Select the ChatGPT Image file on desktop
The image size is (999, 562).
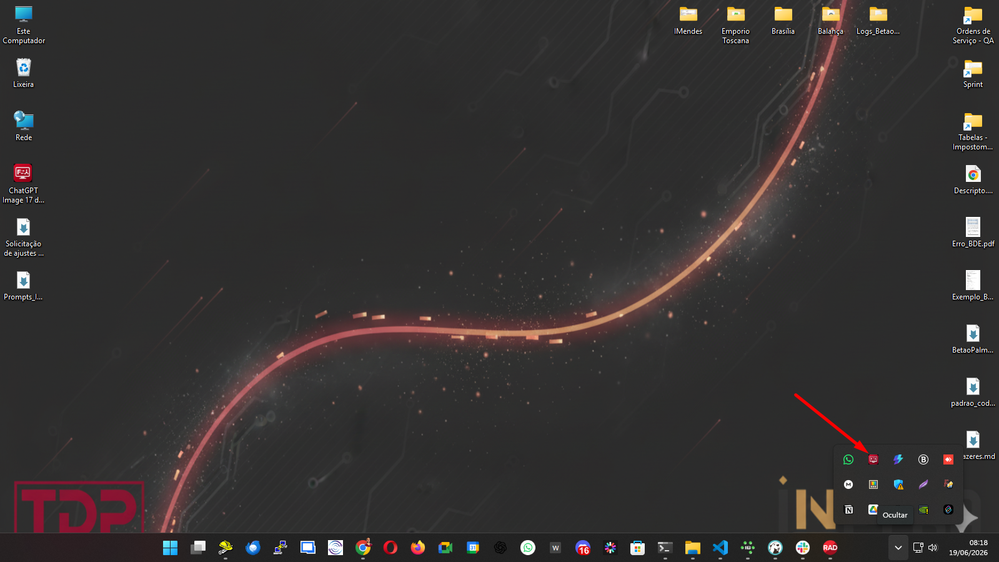[24, 184]
